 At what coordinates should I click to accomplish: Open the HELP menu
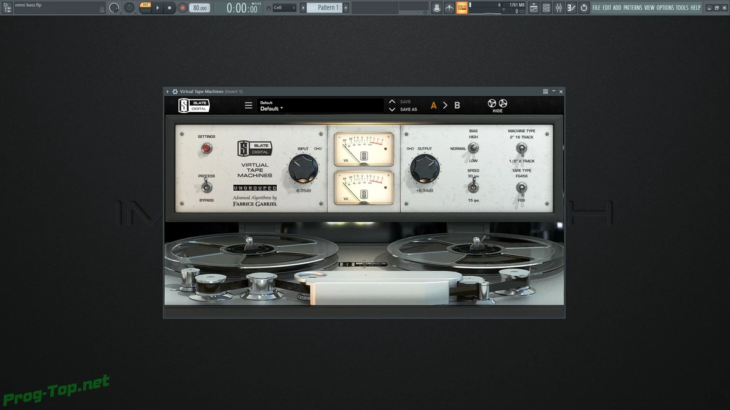pos(695,8)
